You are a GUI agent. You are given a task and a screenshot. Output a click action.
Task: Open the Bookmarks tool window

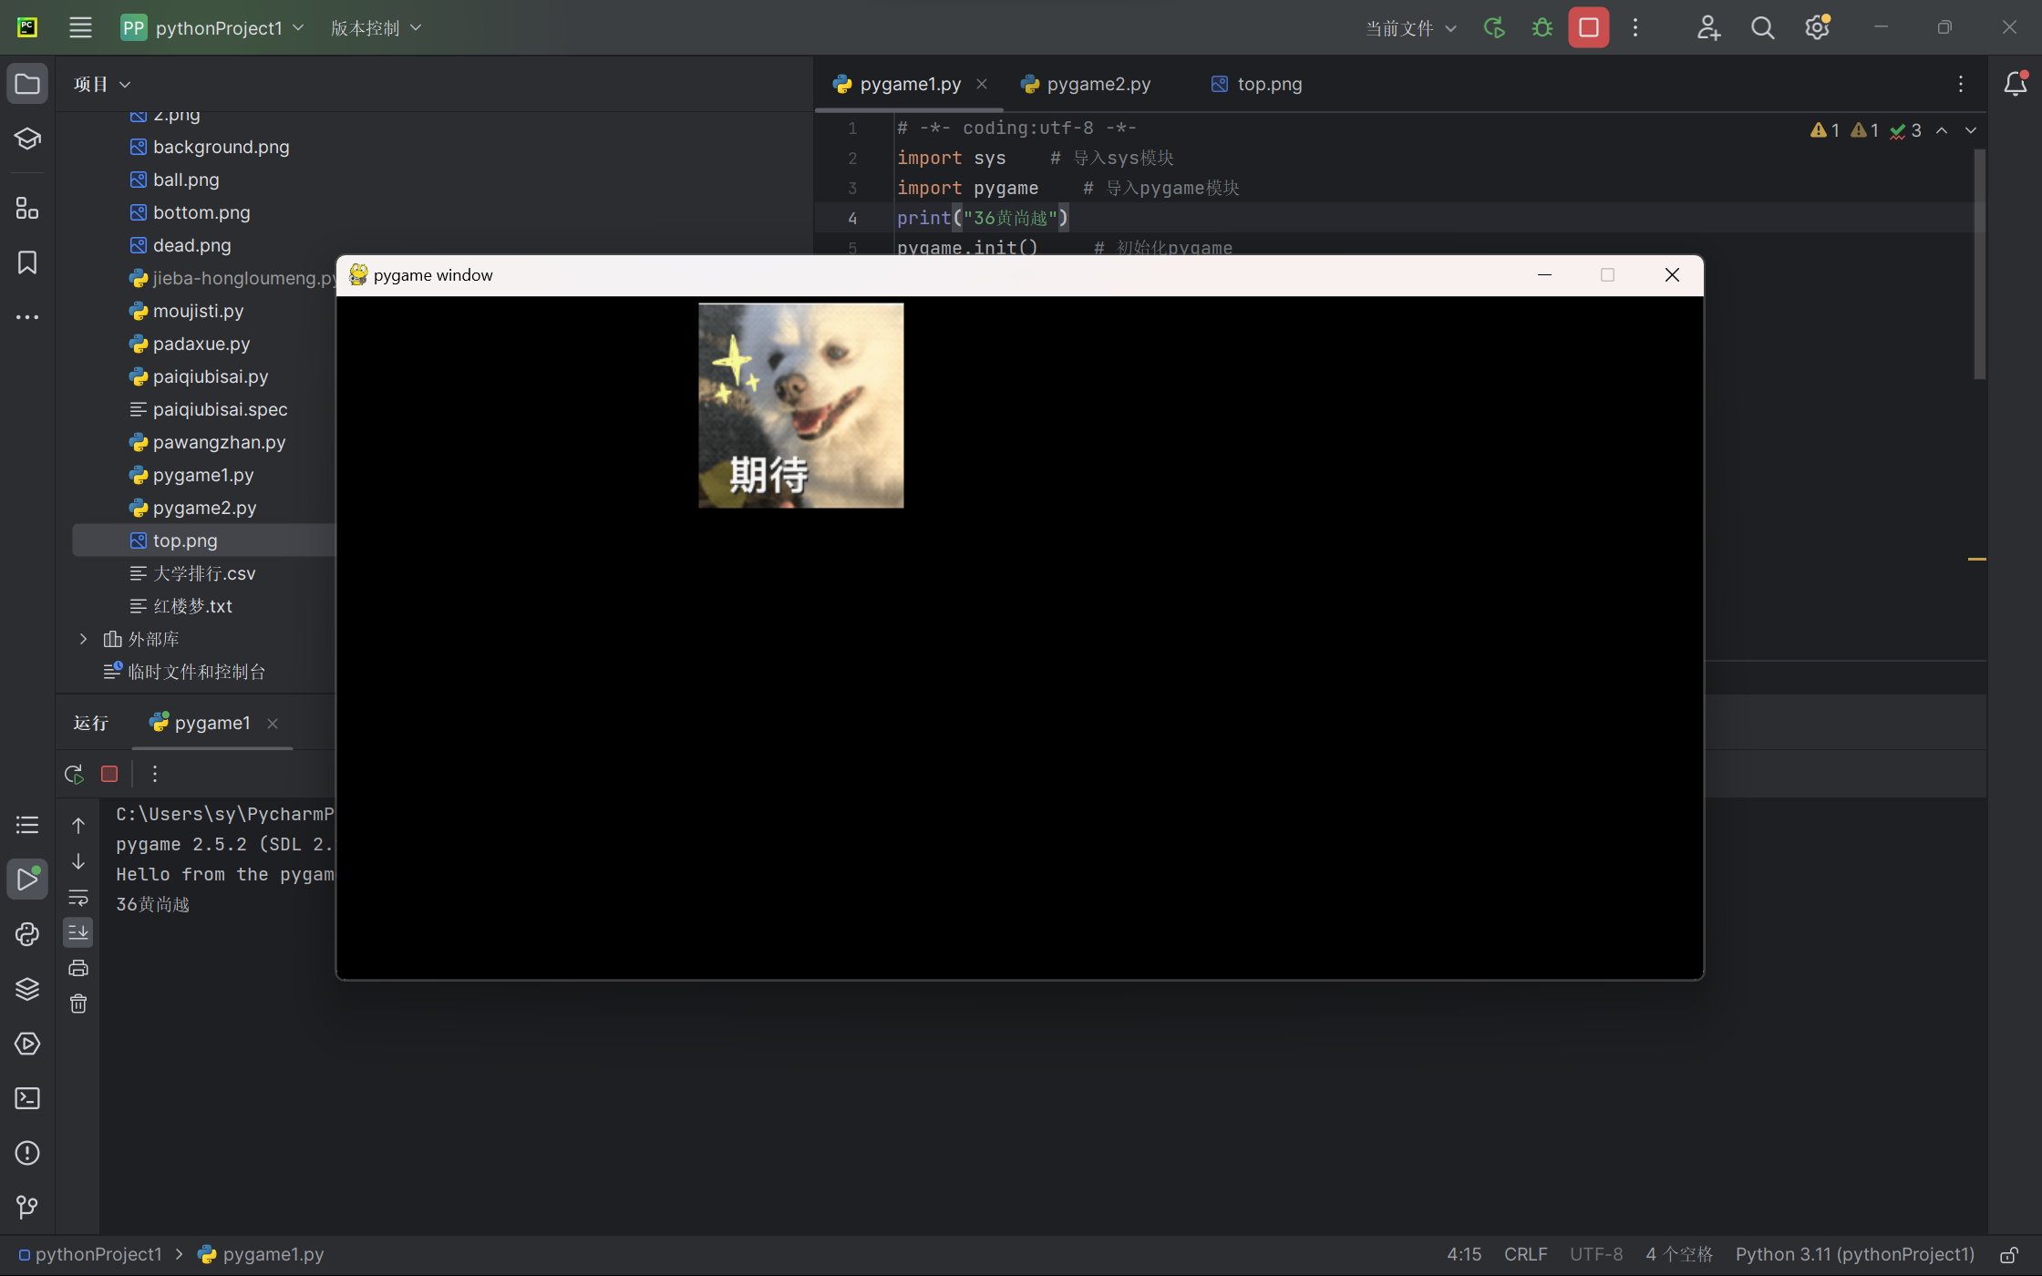[27, 263]
